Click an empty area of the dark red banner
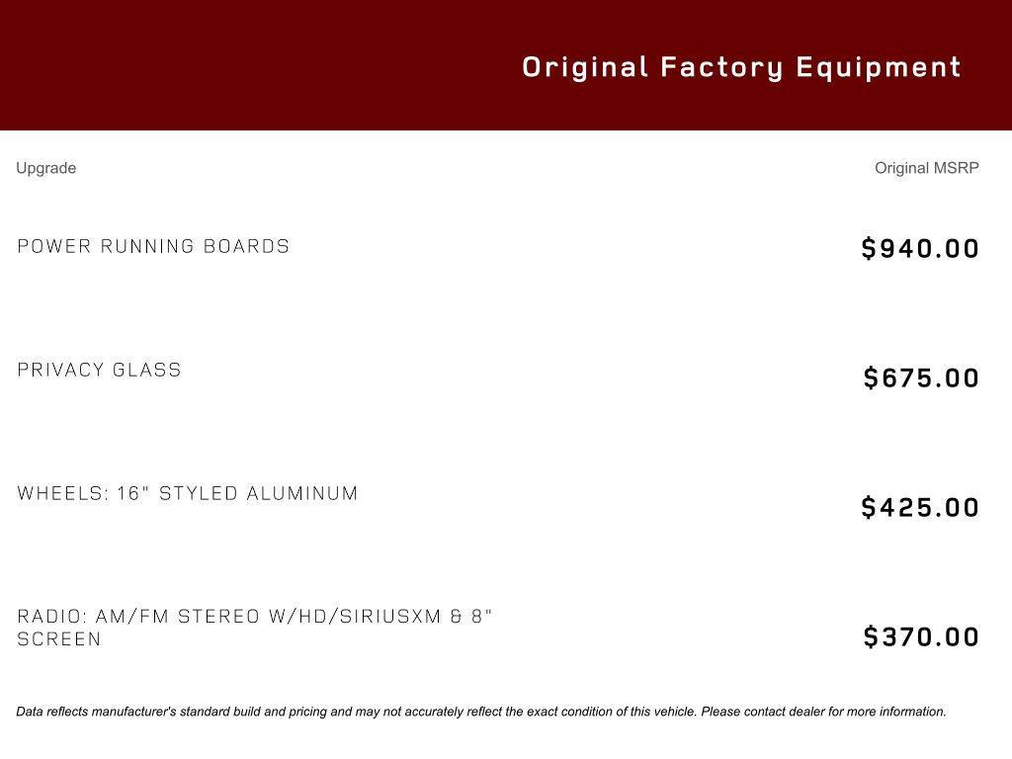The height and width of the screenshot is (759, 1012). (x=247, y=65)
